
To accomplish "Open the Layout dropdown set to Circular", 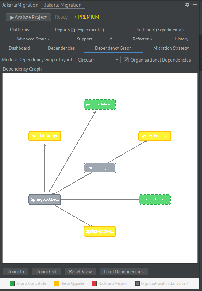I will 98,60.
